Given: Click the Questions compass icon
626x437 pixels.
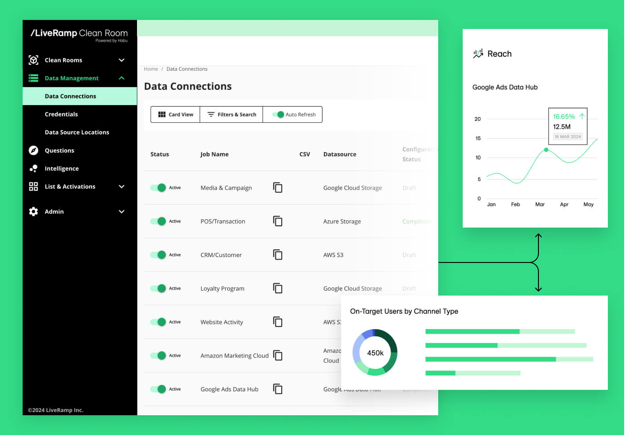Looking at the screenshot, I should [x=34, y=151].
